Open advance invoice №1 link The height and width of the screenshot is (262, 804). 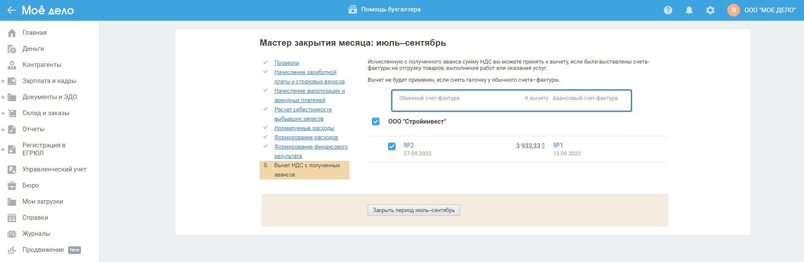[558, 145]
